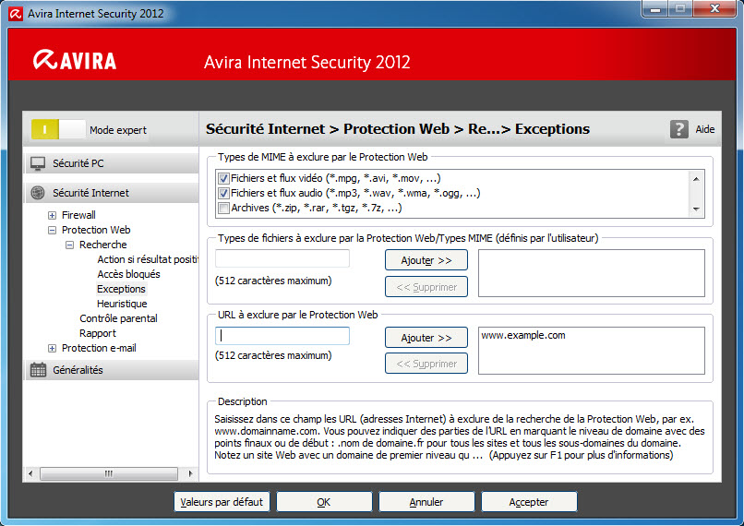Select Accès bloqués tree item
This screenshot has height=526, width=744.
[128, 274]
